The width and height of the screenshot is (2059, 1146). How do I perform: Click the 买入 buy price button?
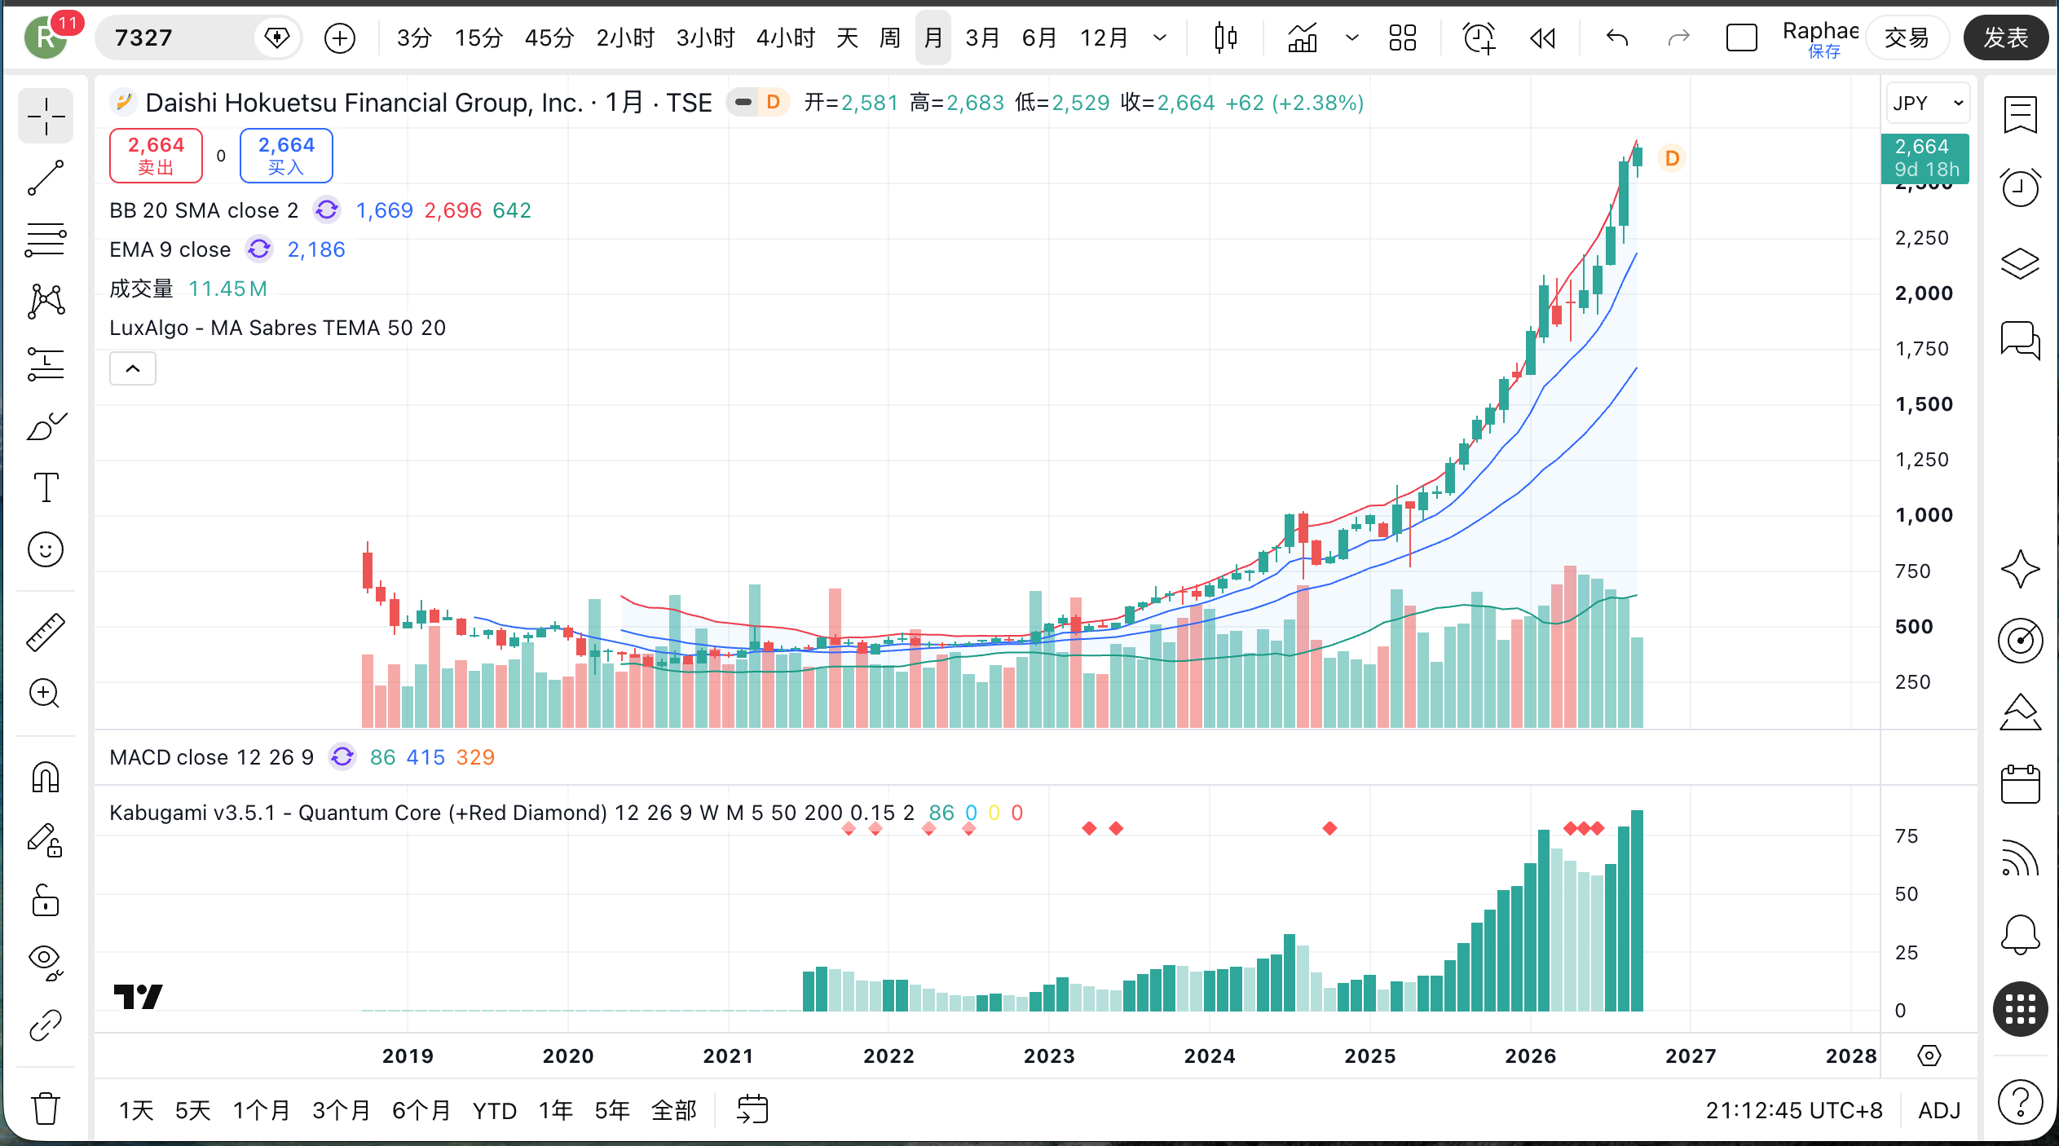286,155
